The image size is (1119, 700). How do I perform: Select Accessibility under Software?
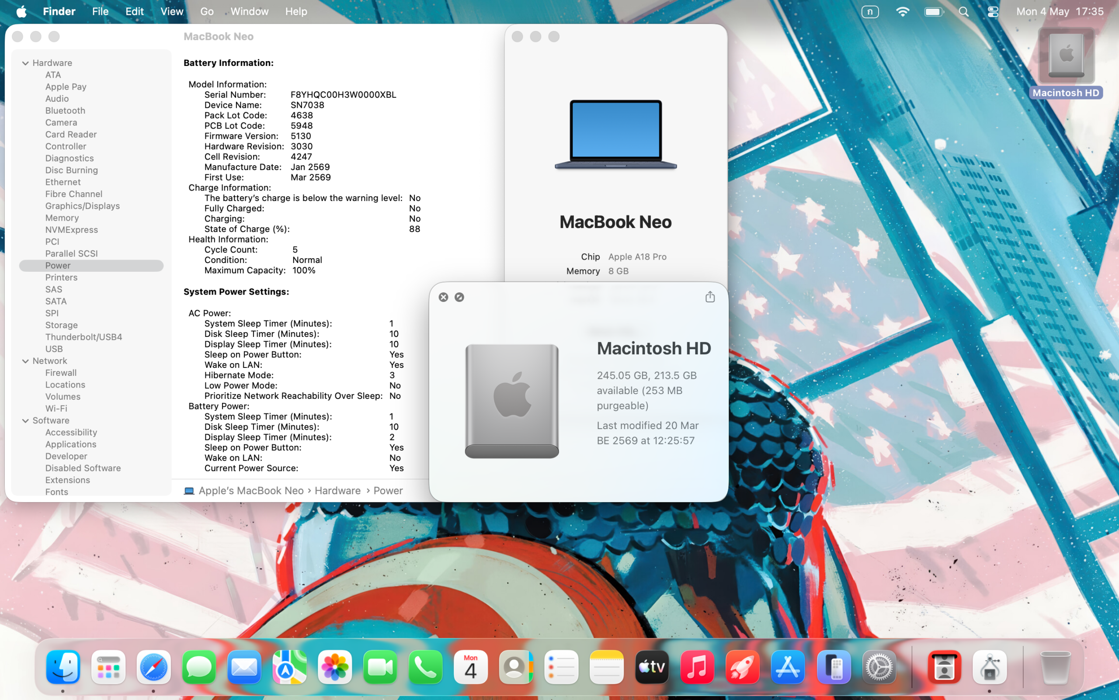tap(71, 433)
